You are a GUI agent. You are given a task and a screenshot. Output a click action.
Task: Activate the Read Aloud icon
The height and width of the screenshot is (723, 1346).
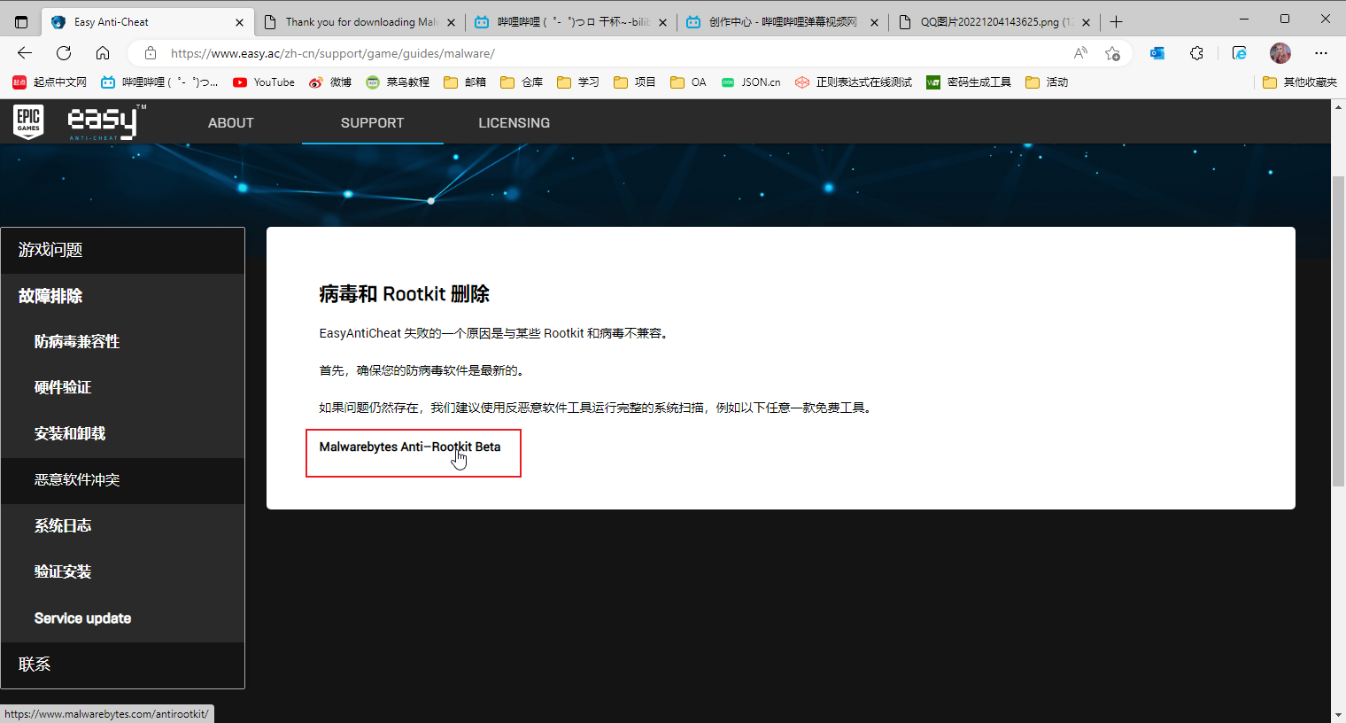(x=1080, y=53)
